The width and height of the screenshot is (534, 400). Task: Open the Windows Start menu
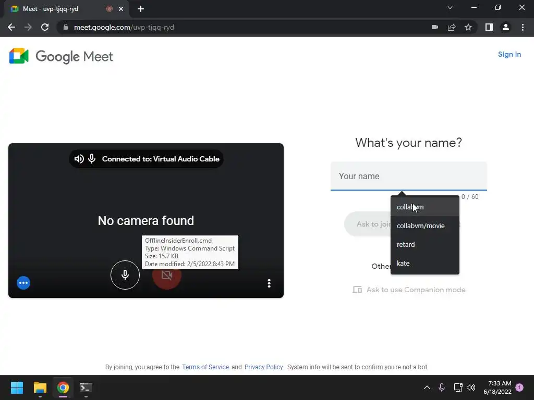click(17, 387)
